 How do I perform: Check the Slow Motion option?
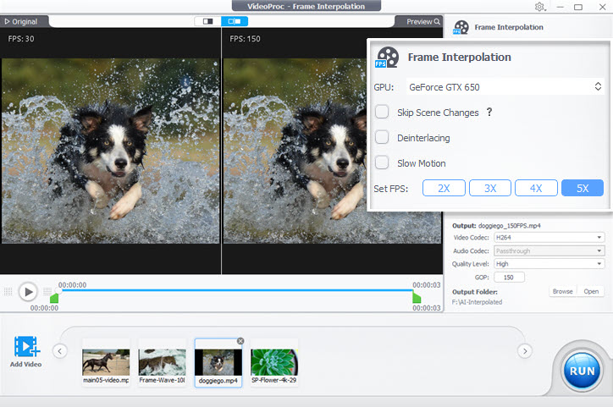(383, 162)
